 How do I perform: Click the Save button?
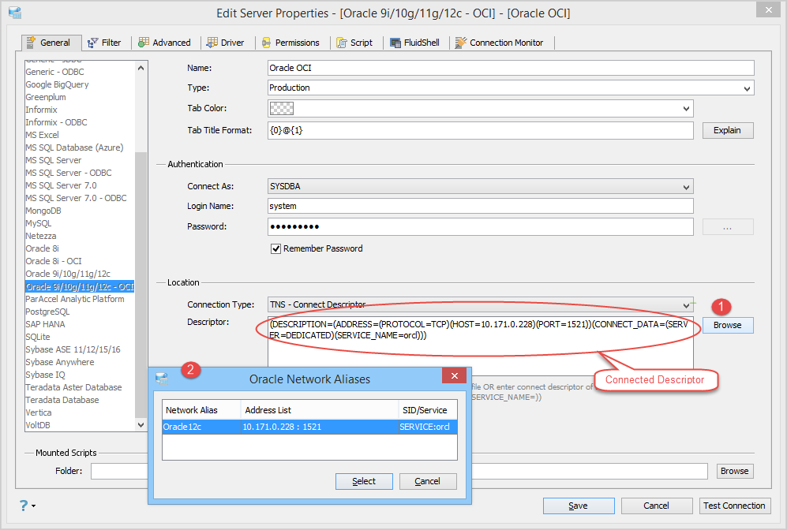(578, 506)
